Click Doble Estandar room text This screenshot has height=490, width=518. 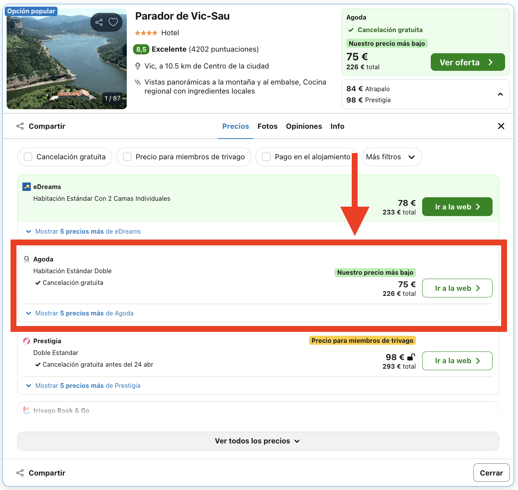point(56,353)
